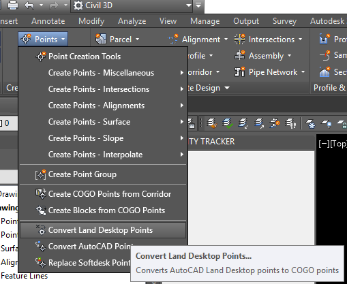Open the Analyze ribbon tab
347x284 pixels.
(132, 21)
